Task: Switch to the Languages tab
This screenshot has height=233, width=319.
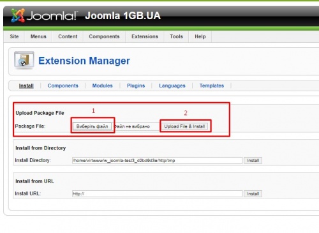Action: [172, 86]
